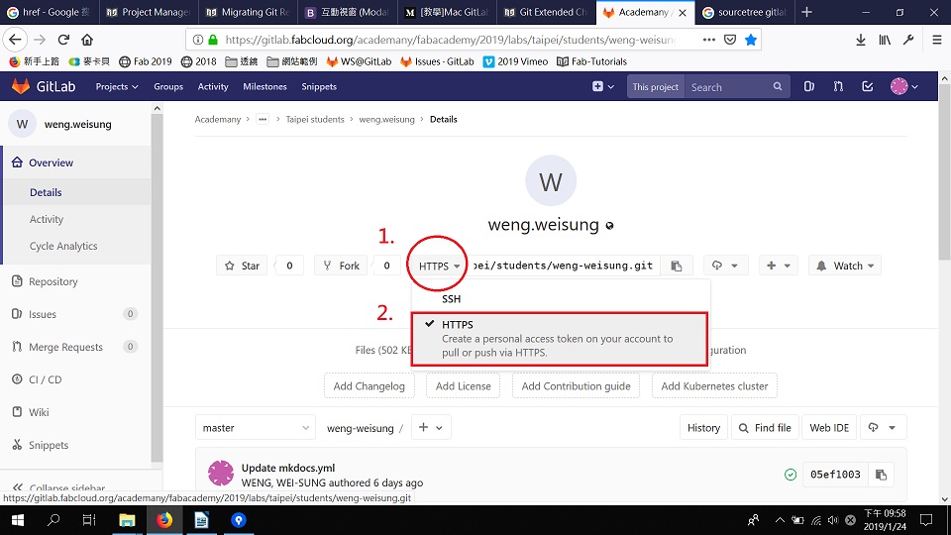Viewport: 951px width, 535px height.
Task: Switch to the sourcetree gitlab tab
Action: click(x=744, y=12)
